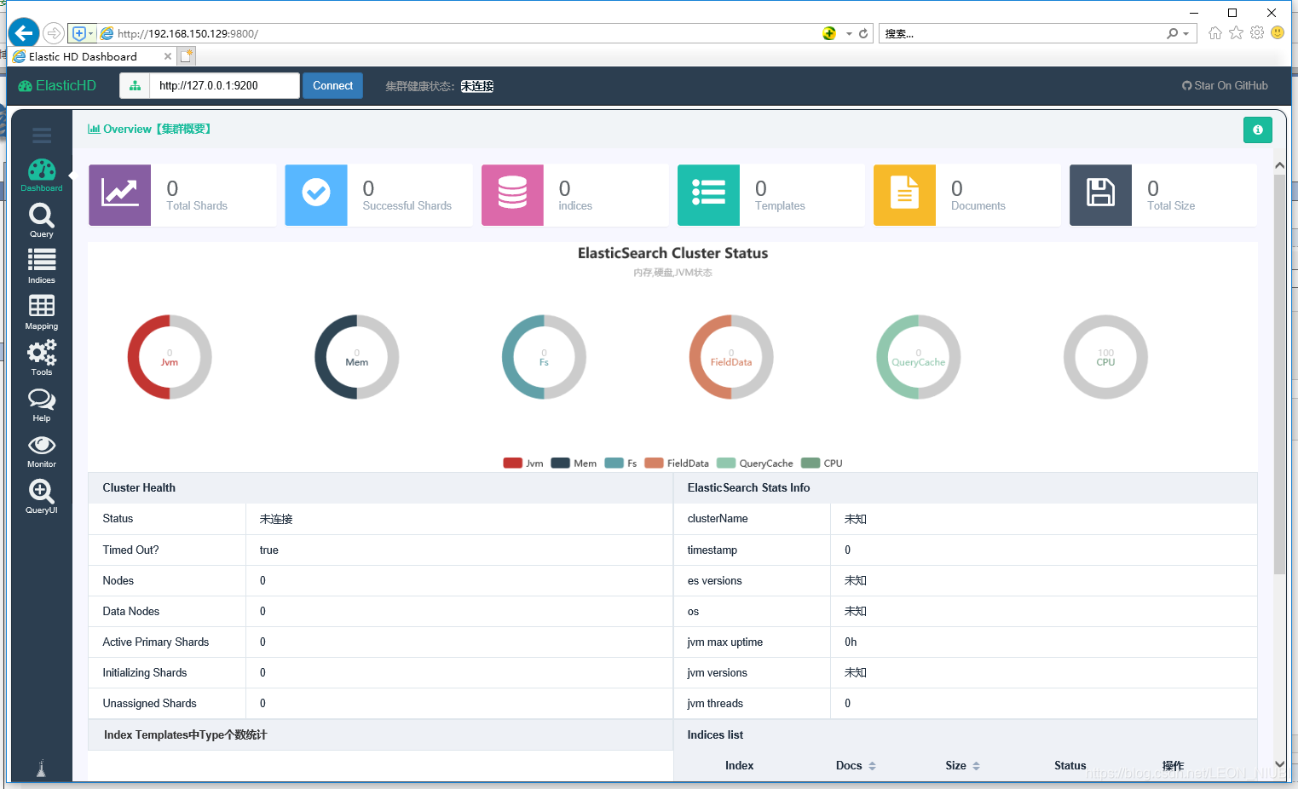This screenshot has width=1298, height=789.
Task: Toggle CPU legend swatch
Action: (811, 464)
